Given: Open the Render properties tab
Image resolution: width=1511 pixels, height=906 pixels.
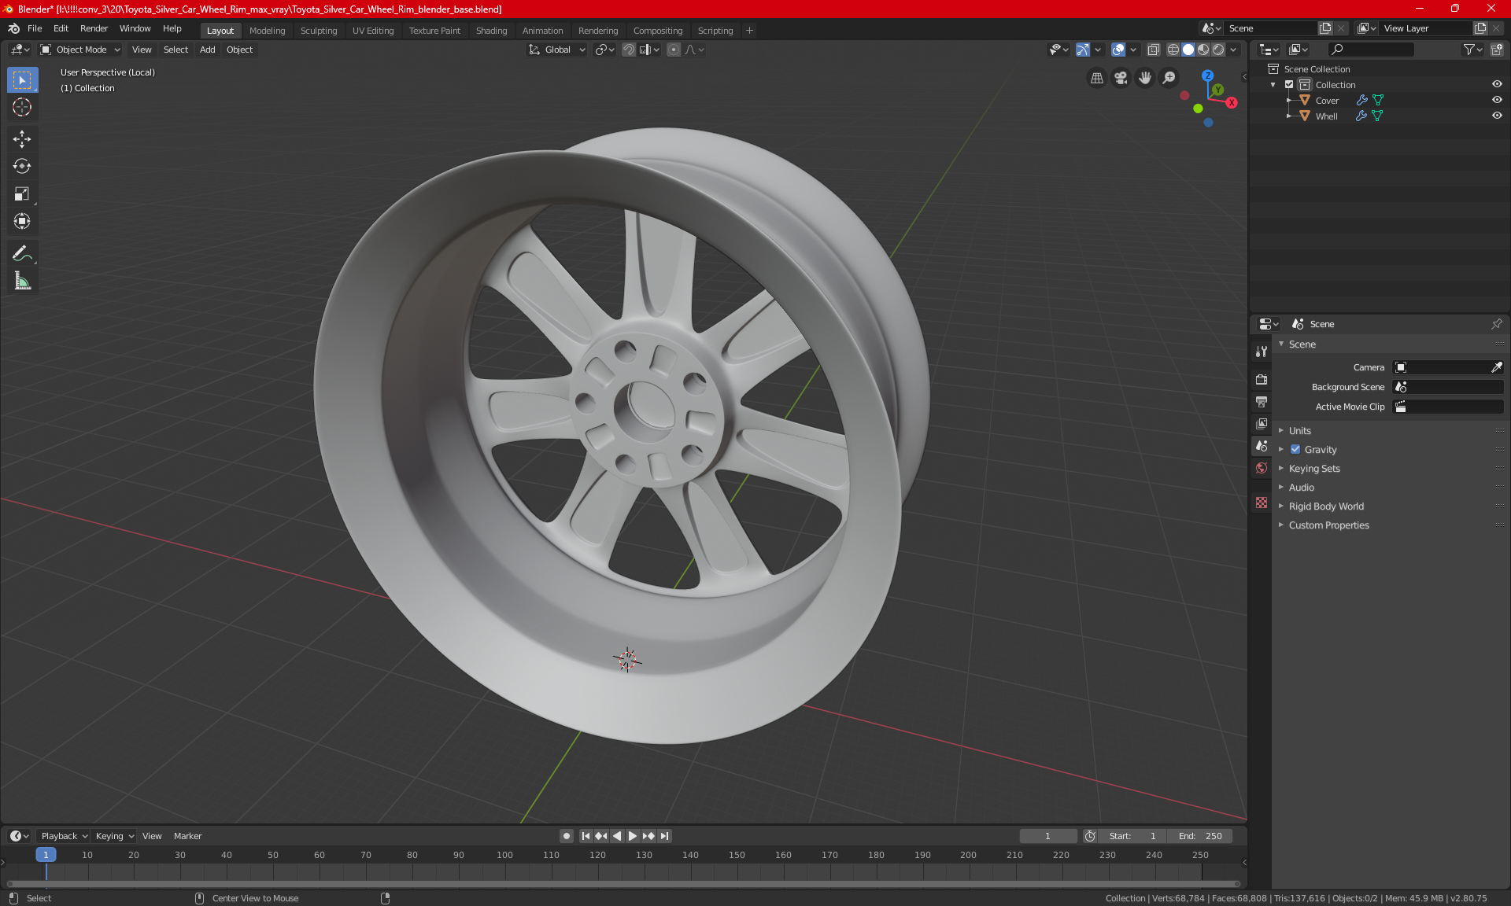Looking at the screenshot, I should click(1262, 379).
